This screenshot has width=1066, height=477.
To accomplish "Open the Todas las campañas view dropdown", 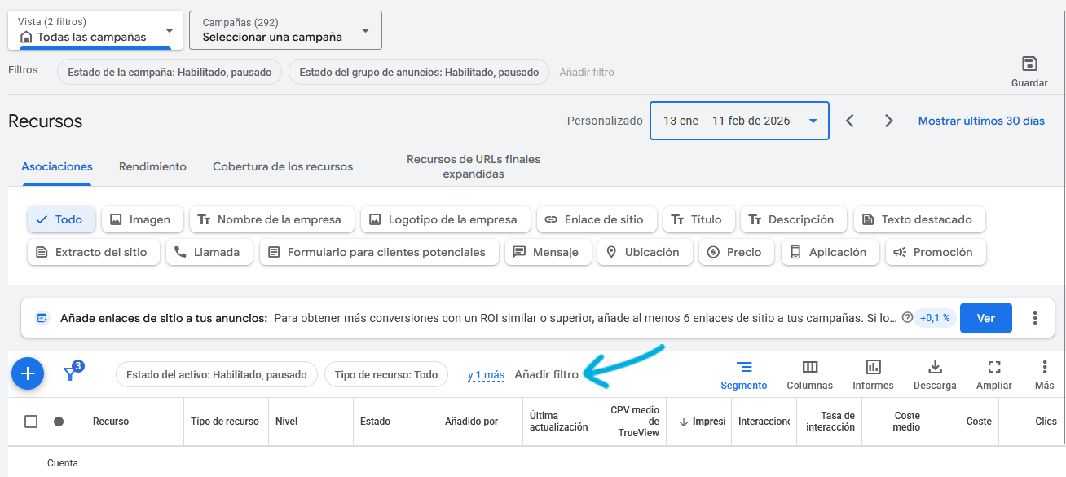I will (x=95, y=30).
